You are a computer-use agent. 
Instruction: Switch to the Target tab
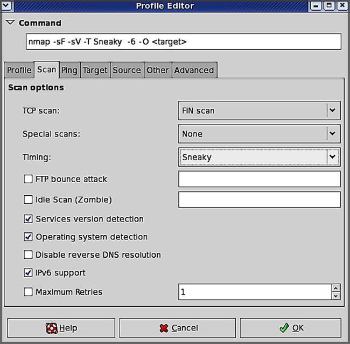click(95, 70)
